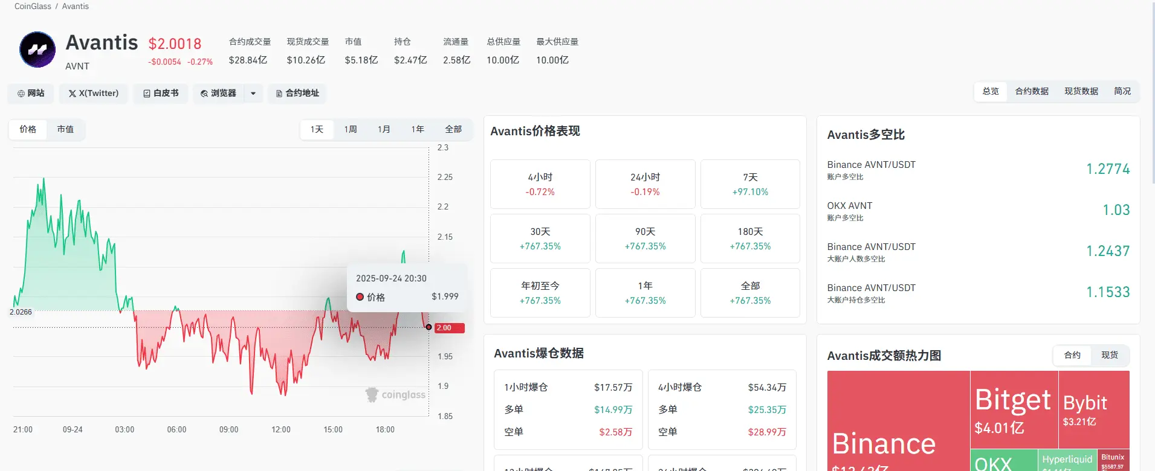This screenshot has height=471, width=1155.
Task: Click the red tooltip price indicator dot
Action: [360, 296]
